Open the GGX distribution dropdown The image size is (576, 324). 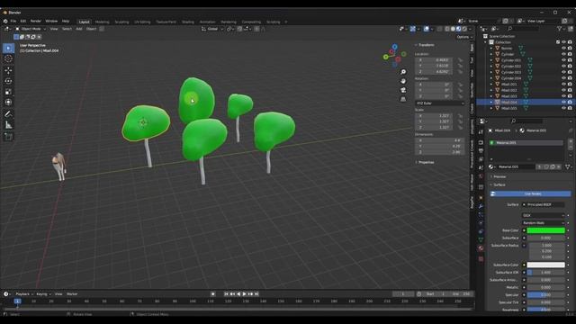click(544, 215)
